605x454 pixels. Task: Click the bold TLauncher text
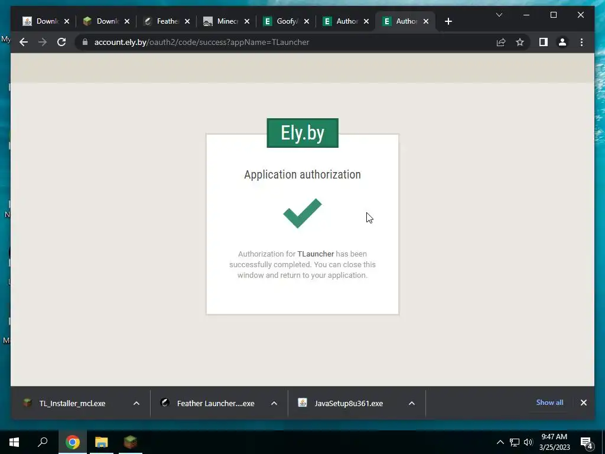tap(315, 254)
